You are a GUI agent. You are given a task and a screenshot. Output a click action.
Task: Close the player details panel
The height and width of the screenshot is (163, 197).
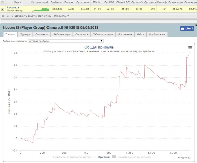(x=196, y=25)
